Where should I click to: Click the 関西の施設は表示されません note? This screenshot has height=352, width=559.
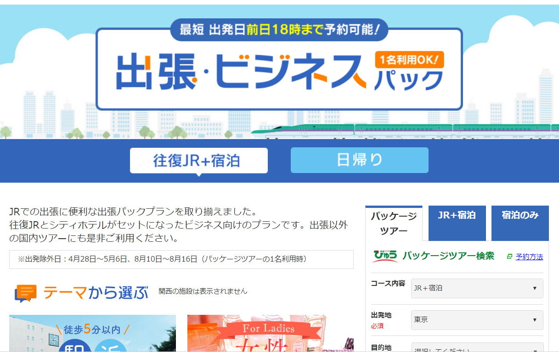[x=203, y=291]
